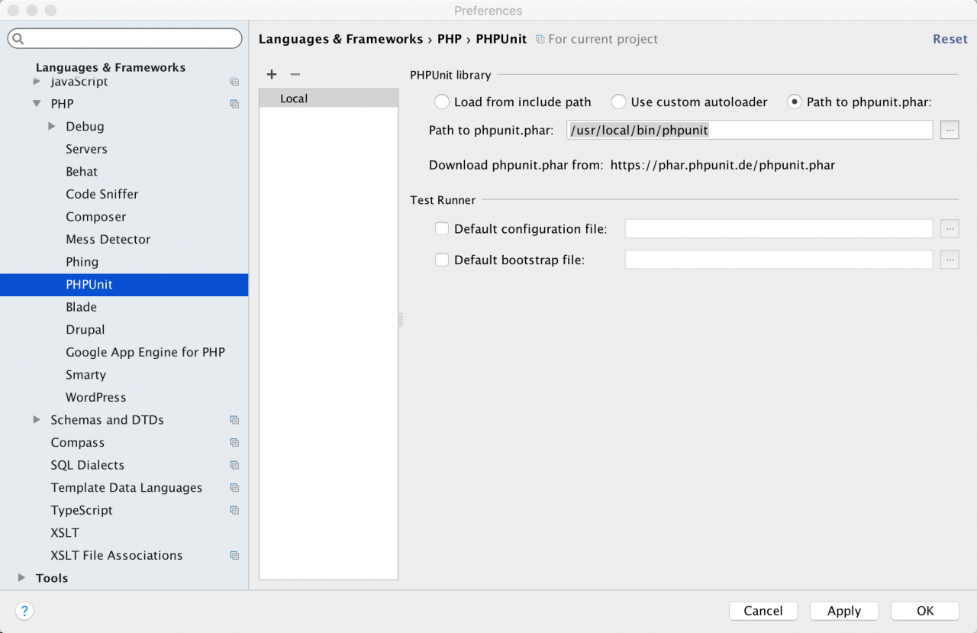Select Load from include path option

442,102
